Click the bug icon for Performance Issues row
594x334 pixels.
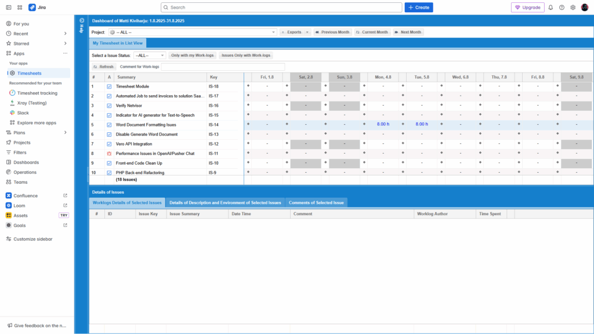point(109,153)
